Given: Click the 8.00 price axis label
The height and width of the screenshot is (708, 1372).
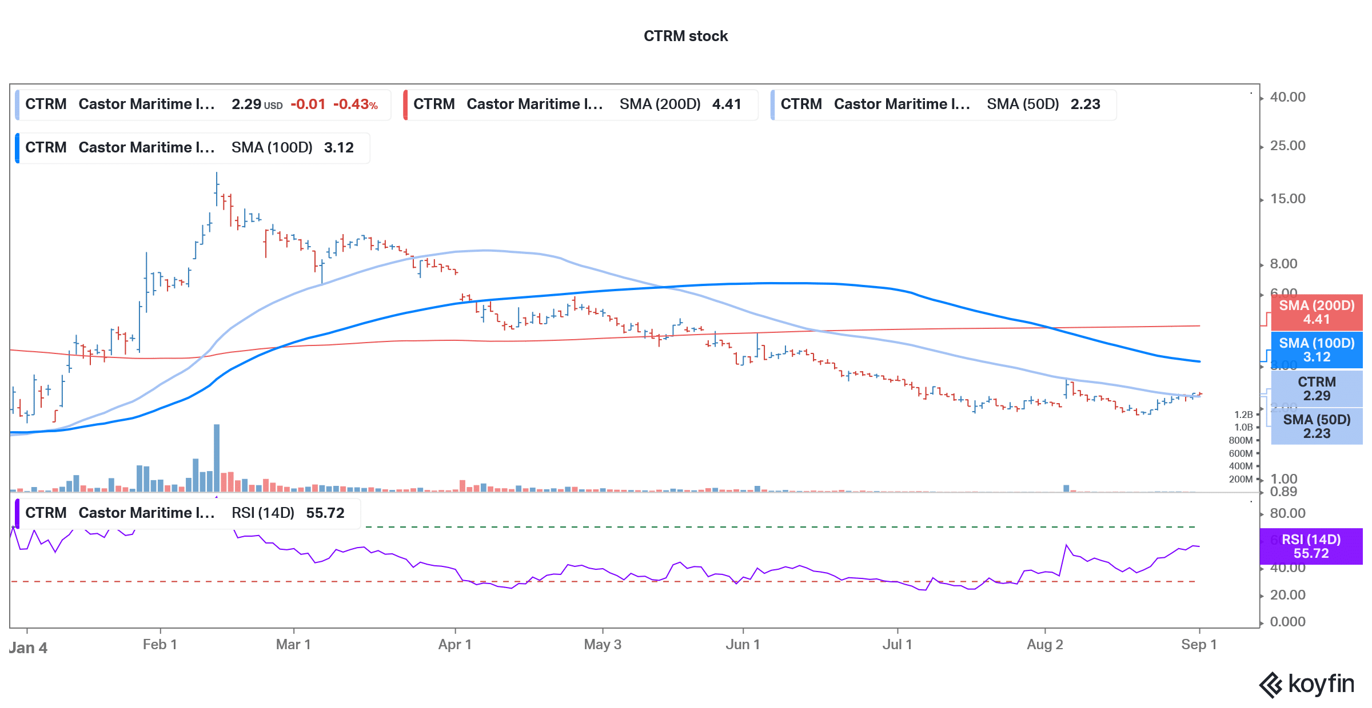Looking at the screenshot, I should pyautogui.click(x=1283, y=264).
